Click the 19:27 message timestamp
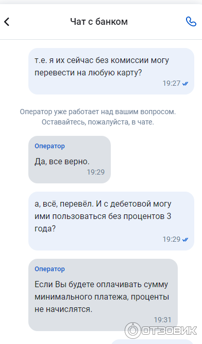 172,83
